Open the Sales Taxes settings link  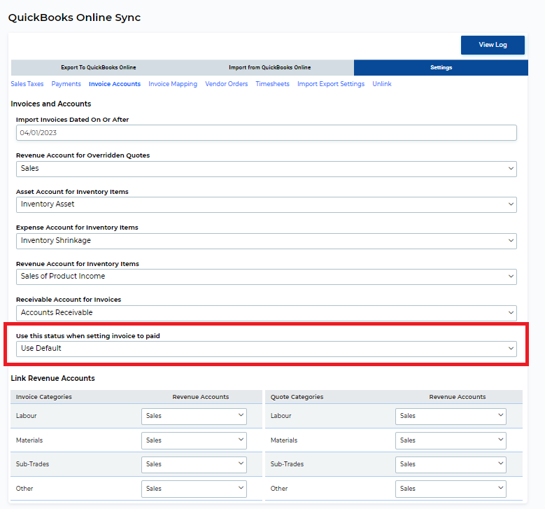(27, 84)
